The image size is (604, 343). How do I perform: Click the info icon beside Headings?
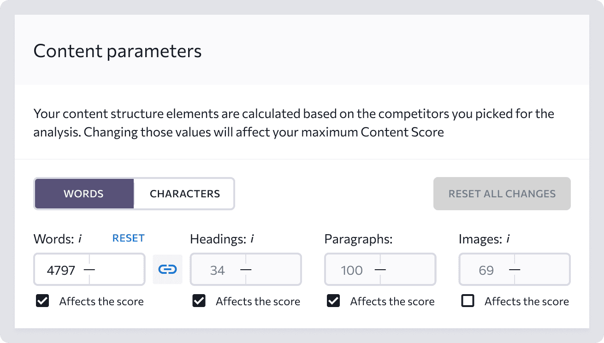(x=252, y=239)
